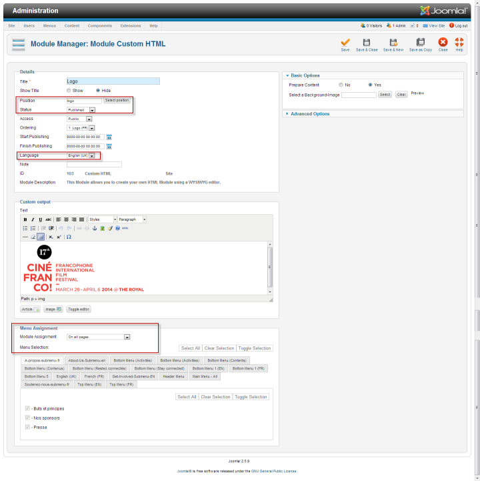Viewport: 480px width, 481px height.
Task: Open the Module Assignment dropdown
Action: [99, 337]
